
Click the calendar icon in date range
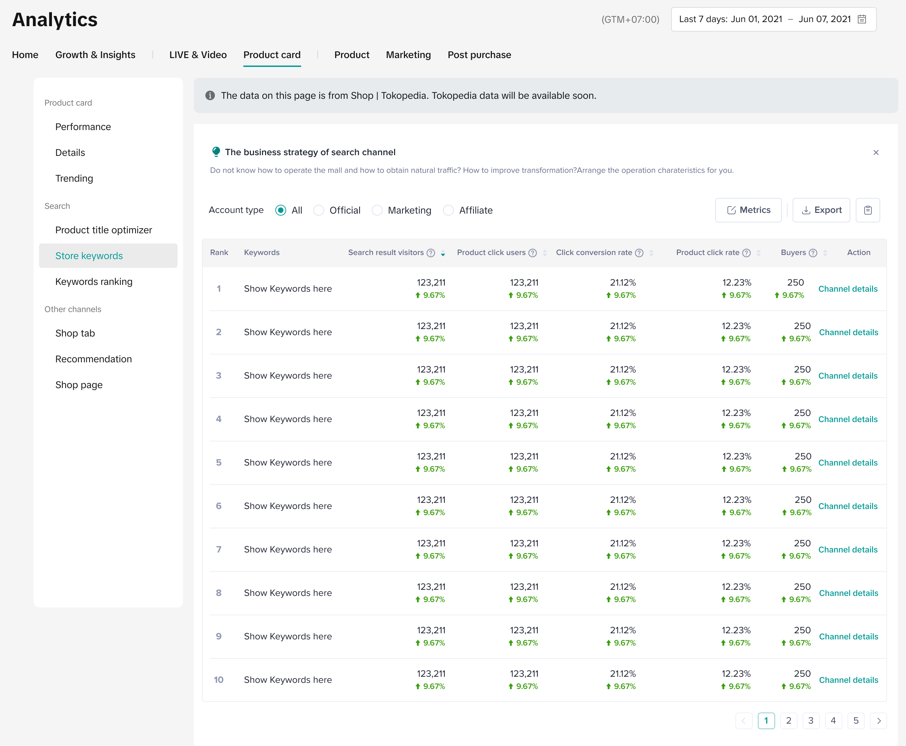pyautogui.click(x=862, y=19)
